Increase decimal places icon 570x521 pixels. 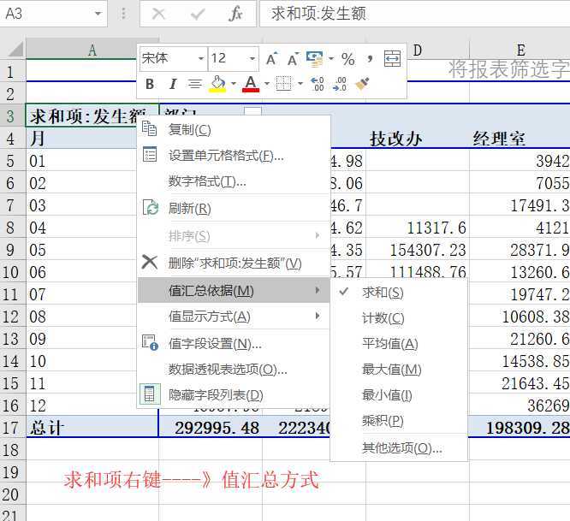coord(318,84)
